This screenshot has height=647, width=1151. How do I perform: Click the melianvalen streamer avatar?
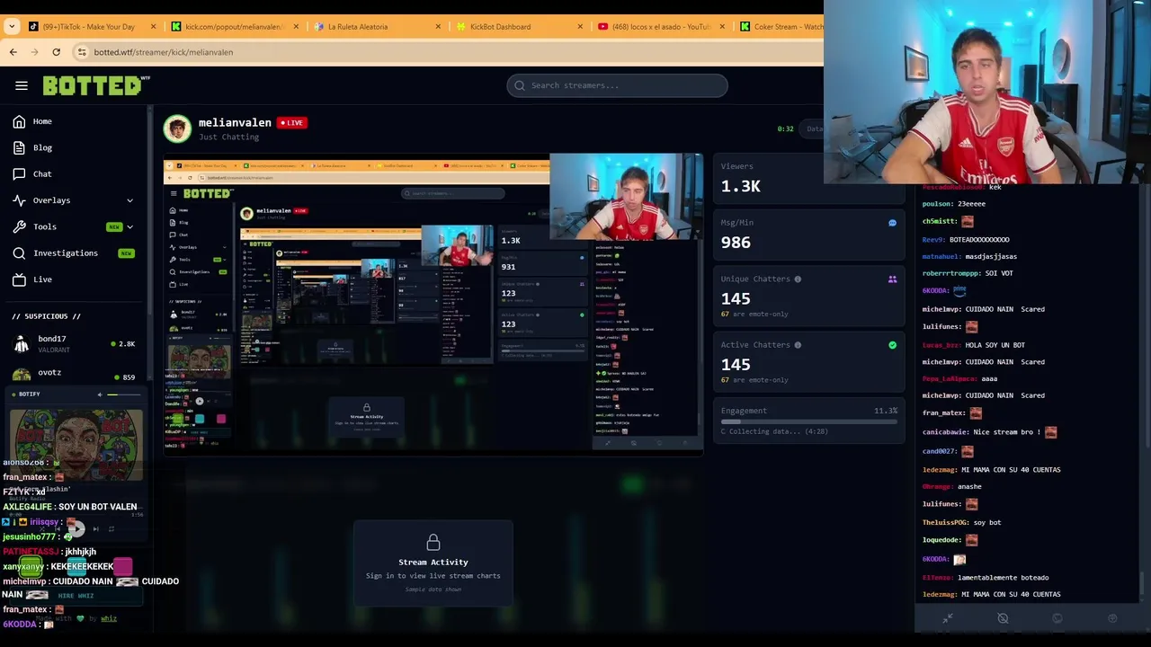click(177, 129)
